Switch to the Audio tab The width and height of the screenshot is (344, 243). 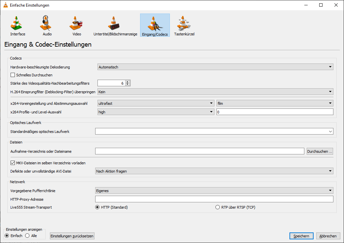pyautogui.click(x=46, y=25)
